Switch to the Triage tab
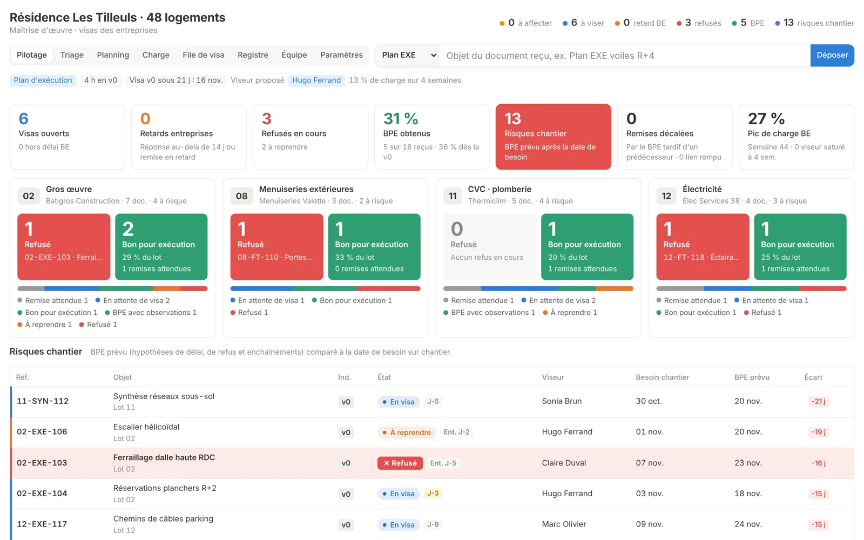The width and height of the screenshot is (864, 540). (72, 55)
